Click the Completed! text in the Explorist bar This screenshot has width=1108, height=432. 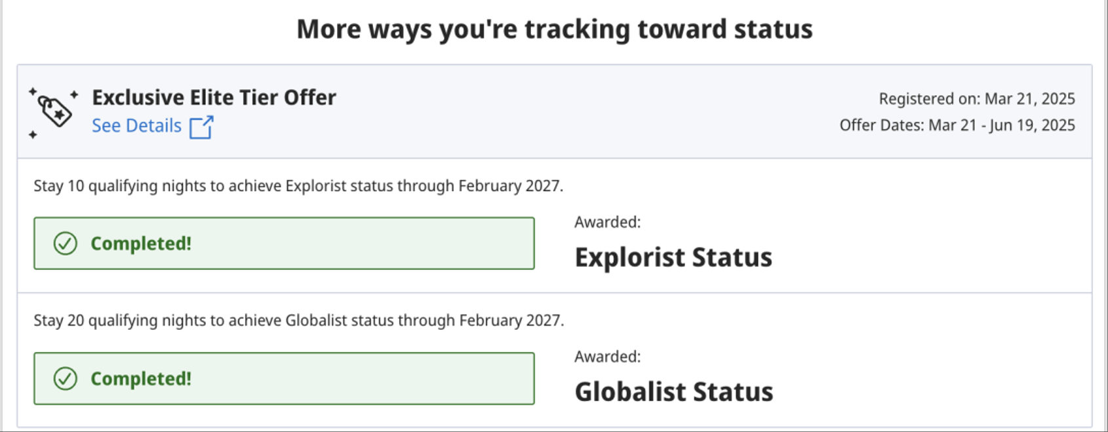pos(141,243)
